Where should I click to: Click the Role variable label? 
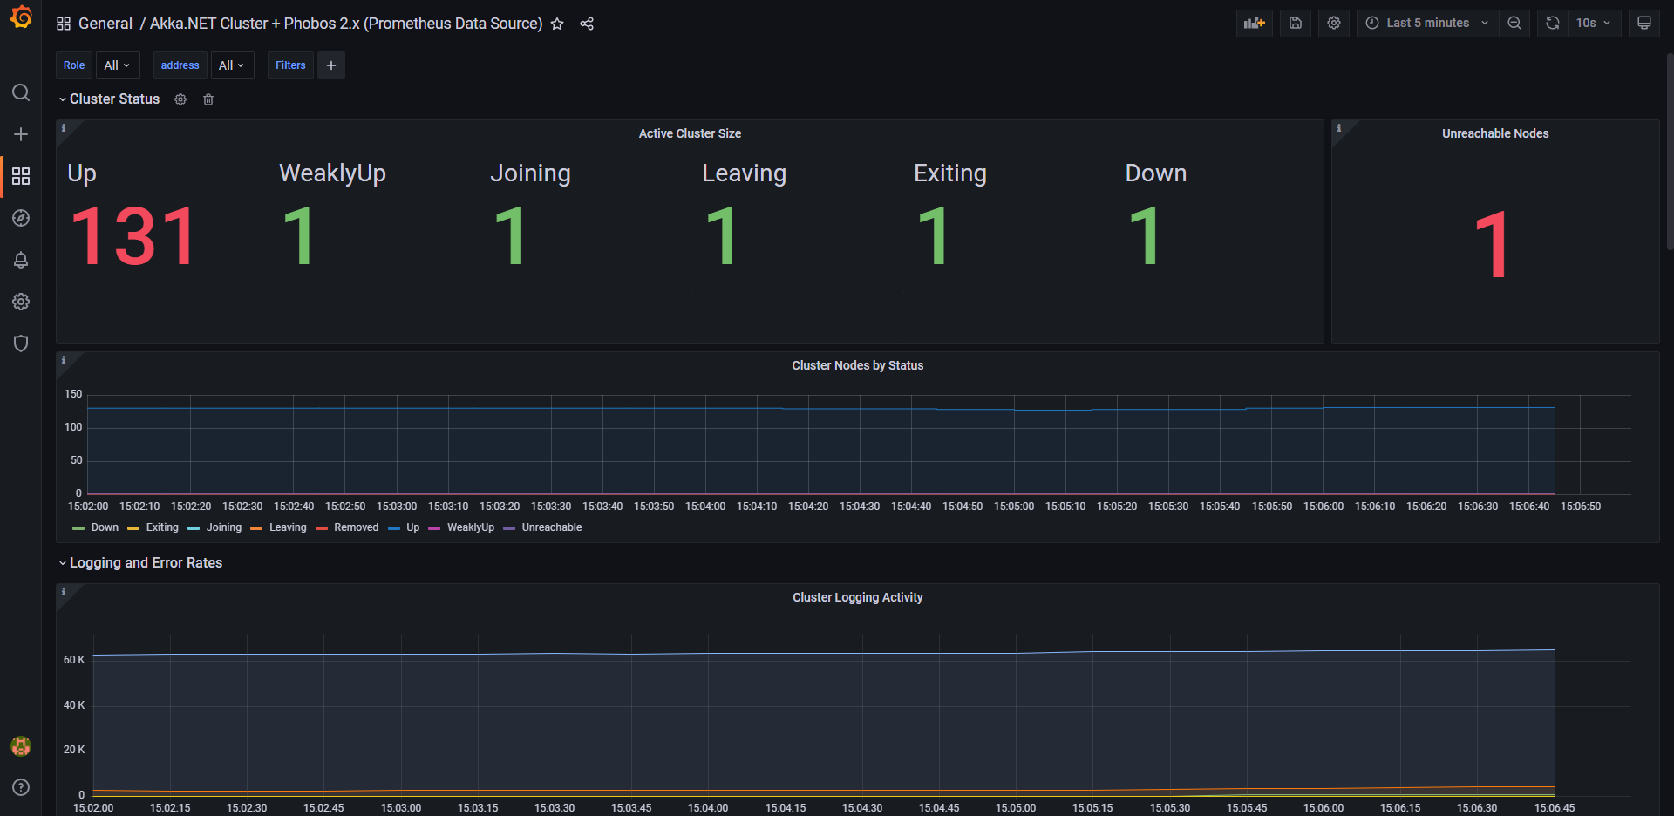click(74, 65)
